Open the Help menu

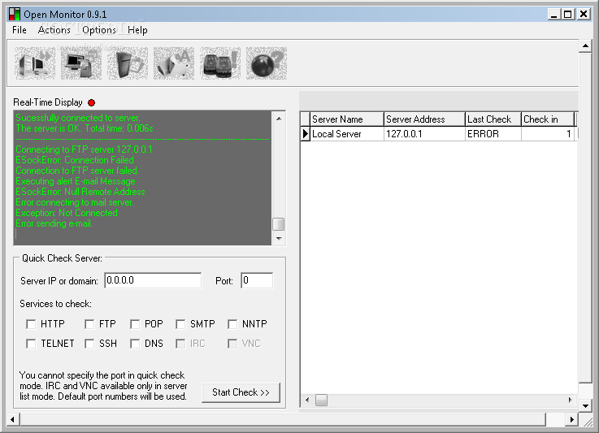[137, 30]
